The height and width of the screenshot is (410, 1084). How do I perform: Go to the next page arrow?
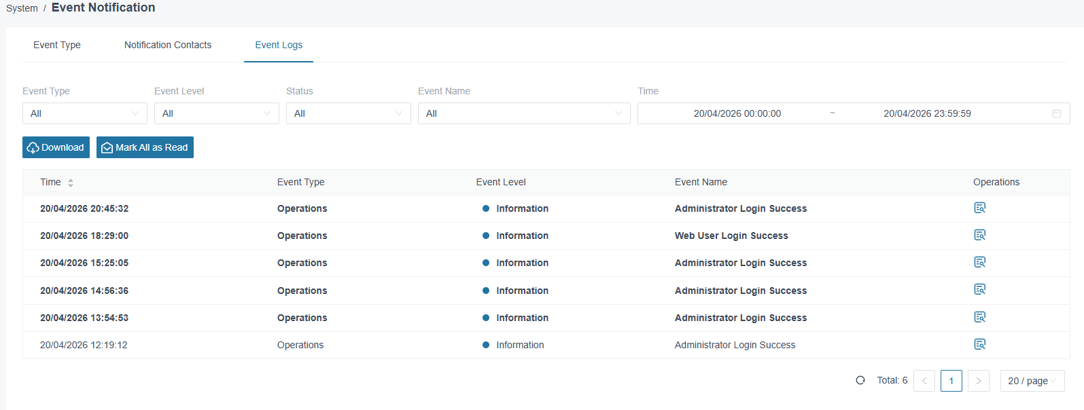click(x=979, y=381)
